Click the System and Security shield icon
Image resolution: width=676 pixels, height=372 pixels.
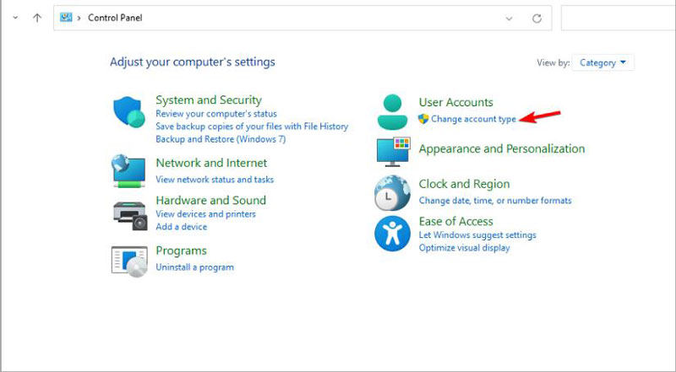coord(129,112)
